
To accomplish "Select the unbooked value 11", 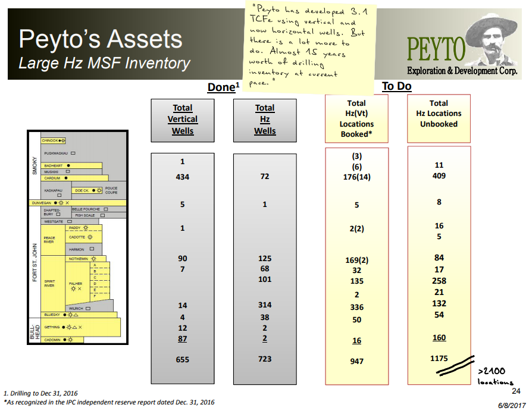I will (x=439, y=165).
